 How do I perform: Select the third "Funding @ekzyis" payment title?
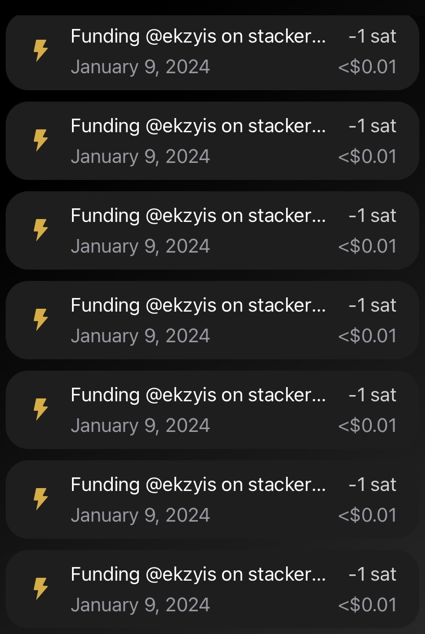coord(198,216)
